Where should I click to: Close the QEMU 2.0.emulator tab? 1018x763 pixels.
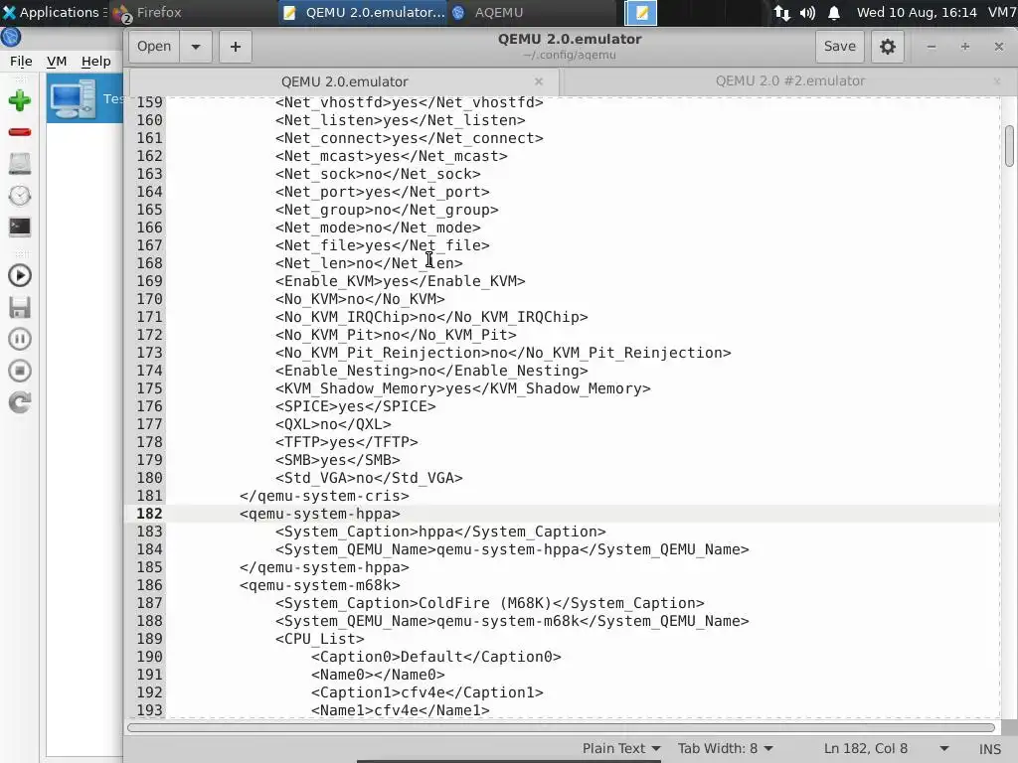pyautogui.click(x=538, y=81)
